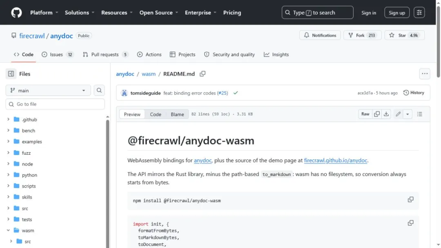Focus the Go to file field
The width and height of the screenshot is (441, 248).
pos(55,104)
